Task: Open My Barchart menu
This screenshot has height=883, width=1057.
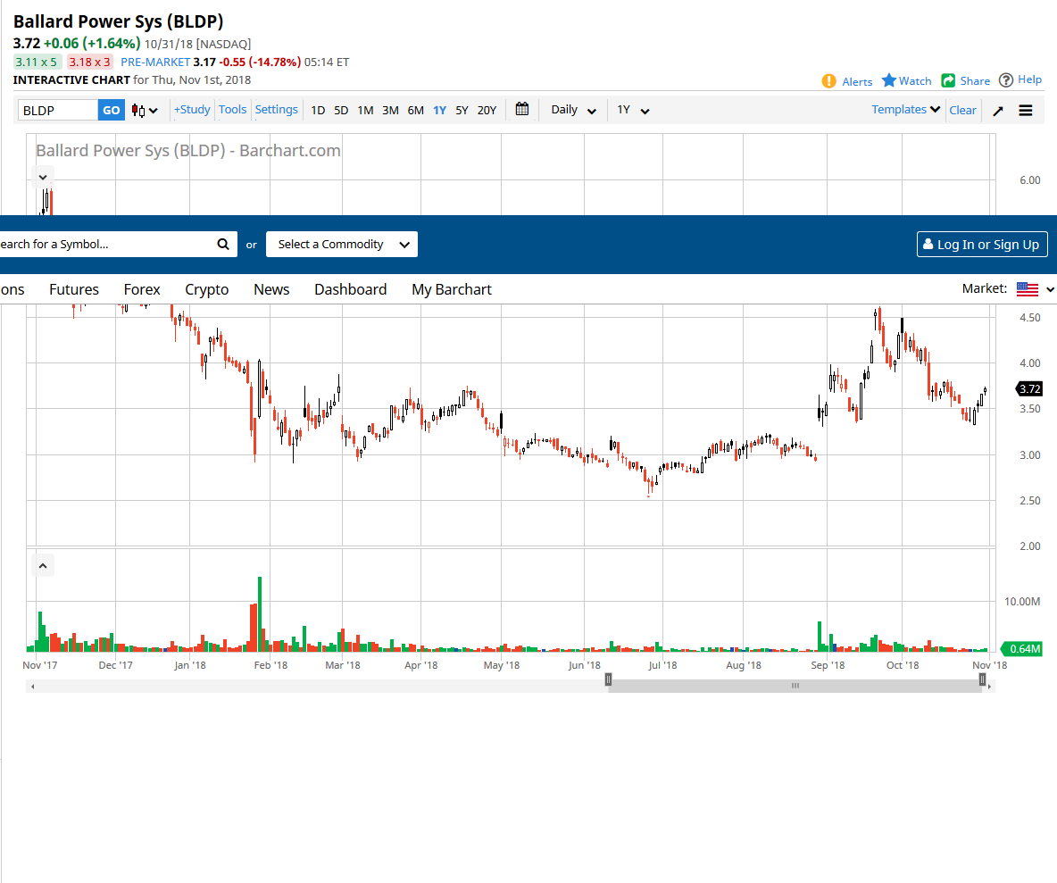Action: [x=452, y=289]
